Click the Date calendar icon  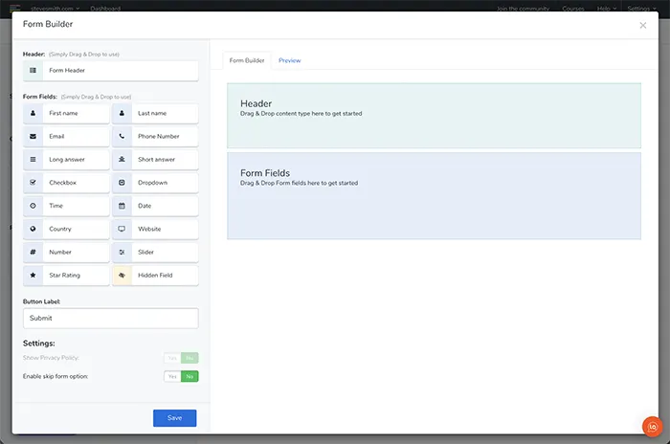click(122, 206)
